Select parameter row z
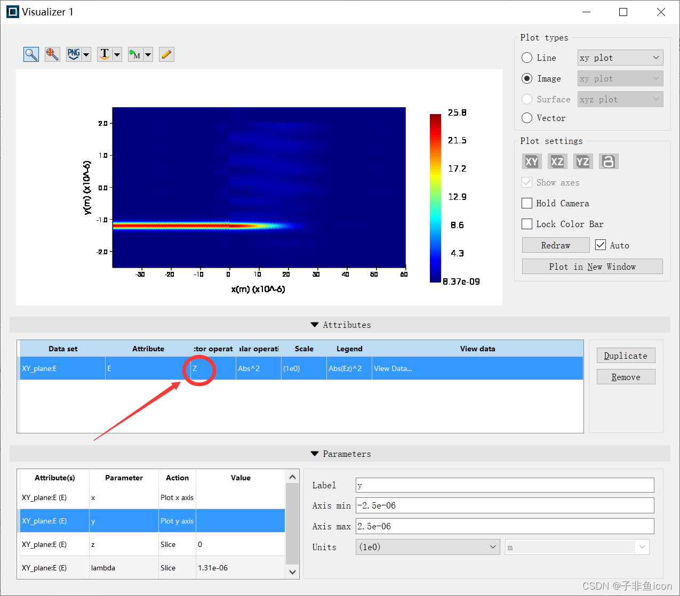The image size is (680, 596). pos(152,544)
